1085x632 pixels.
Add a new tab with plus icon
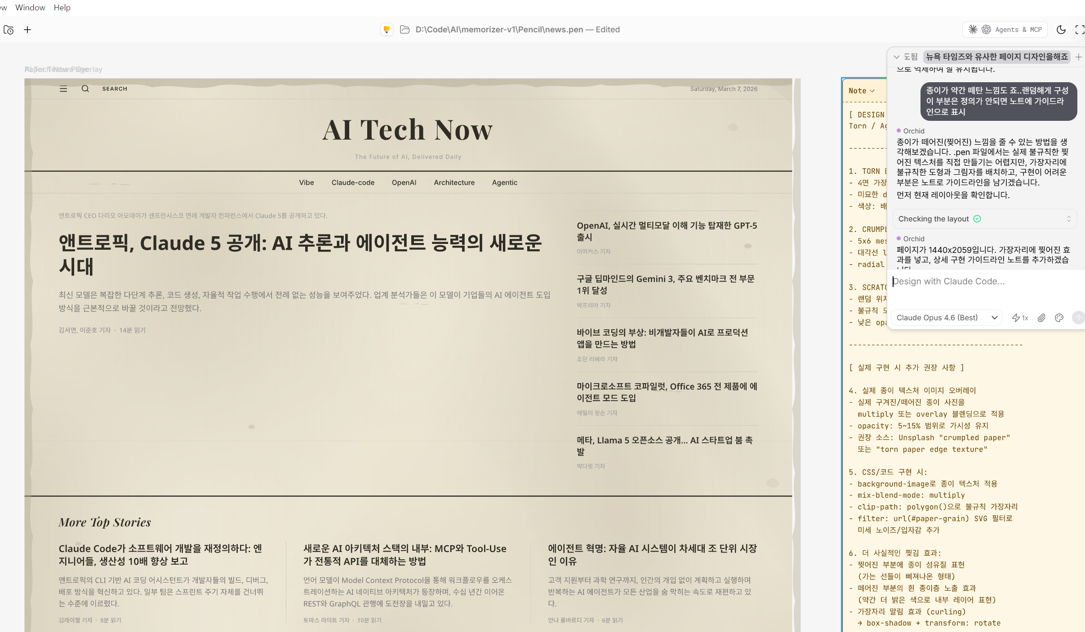(27, 30)
